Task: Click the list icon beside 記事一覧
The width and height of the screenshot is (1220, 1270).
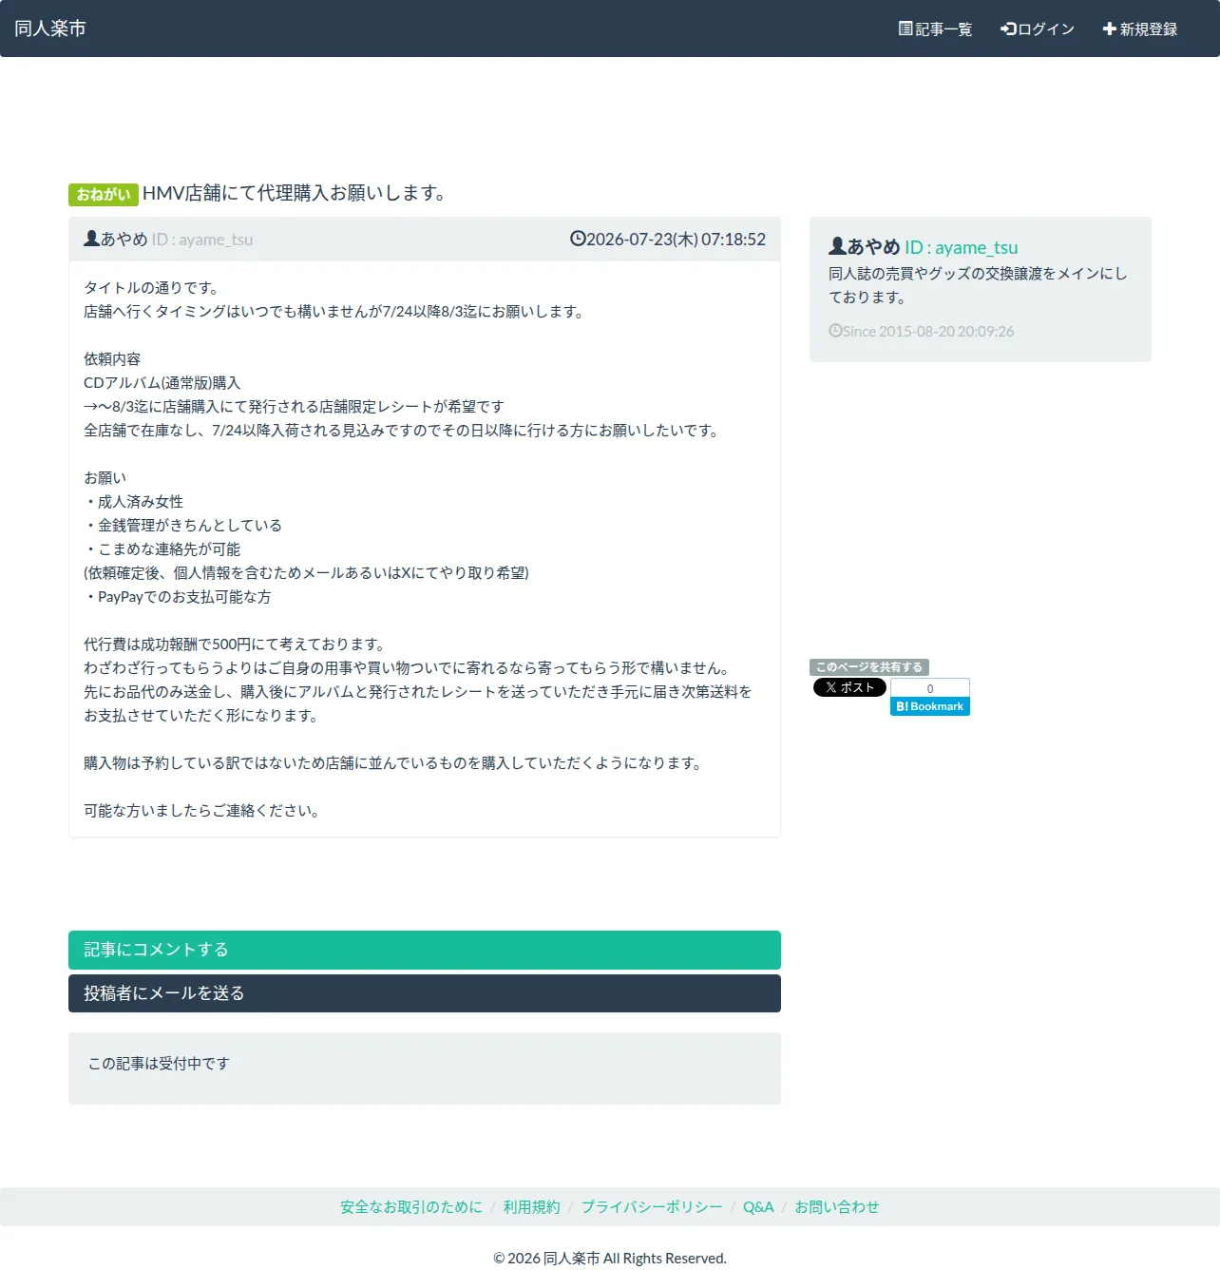Action: click(905, 29)
